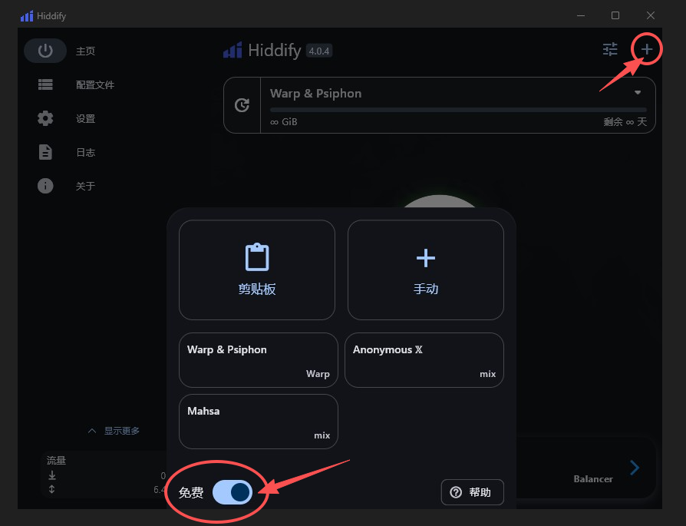Refresh the Warp & Psiphon profile

click(242, 105)
